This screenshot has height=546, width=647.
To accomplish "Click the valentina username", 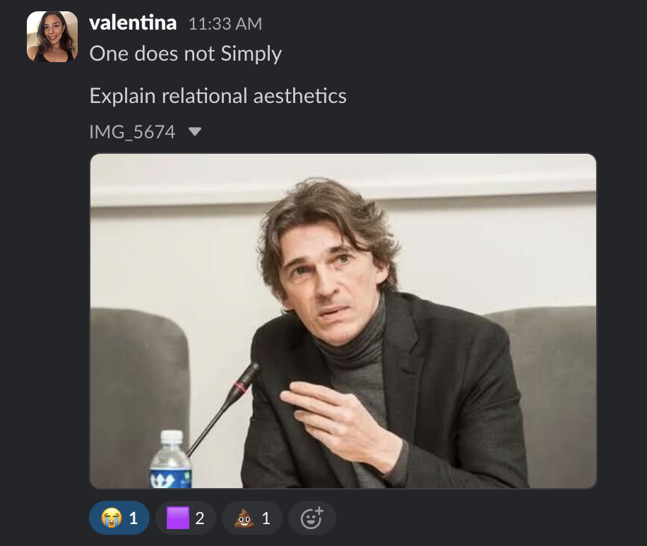I will pyautogui.click(x=133, y=23).
